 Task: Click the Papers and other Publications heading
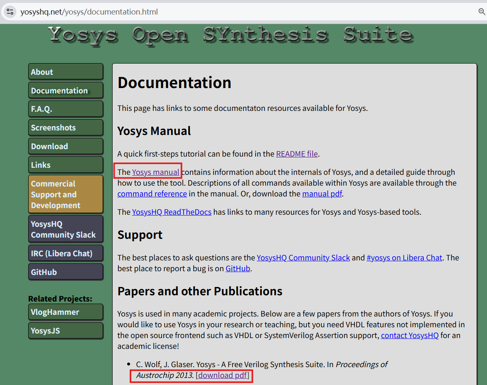pyautogui.click(x=200, y=291)
